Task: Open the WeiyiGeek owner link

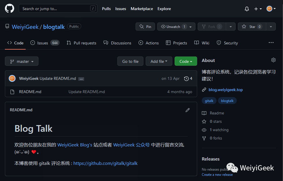Action: tap(25, 27)
